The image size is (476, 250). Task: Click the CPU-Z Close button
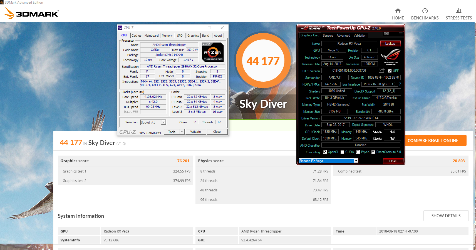click(217, 132)
